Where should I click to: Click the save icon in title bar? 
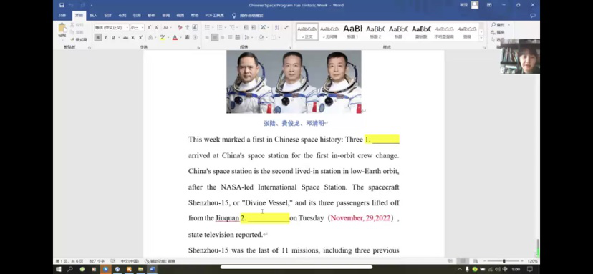(62, 5)
